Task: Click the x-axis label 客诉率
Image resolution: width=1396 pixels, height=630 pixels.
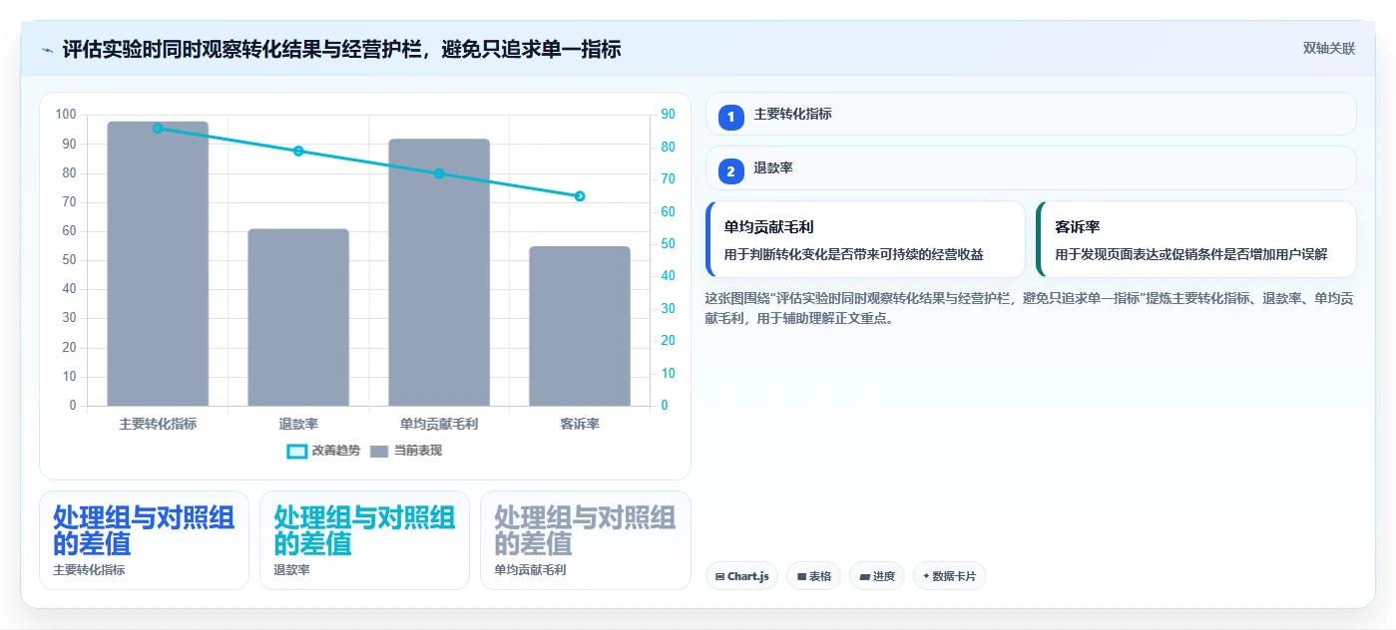Action: pos(580,424)
